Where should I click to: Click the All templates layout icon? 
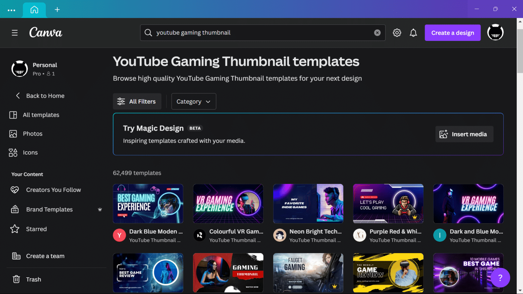13,115
